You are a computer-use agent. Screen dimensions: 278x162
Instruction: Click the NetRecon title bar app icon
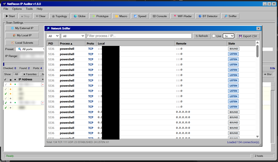tap(4, 4)
